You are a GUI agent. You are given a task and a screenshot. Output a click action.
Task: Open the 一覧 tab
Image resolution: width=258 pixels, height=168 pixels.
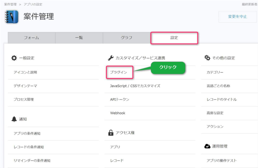click(x=79, y=38)
